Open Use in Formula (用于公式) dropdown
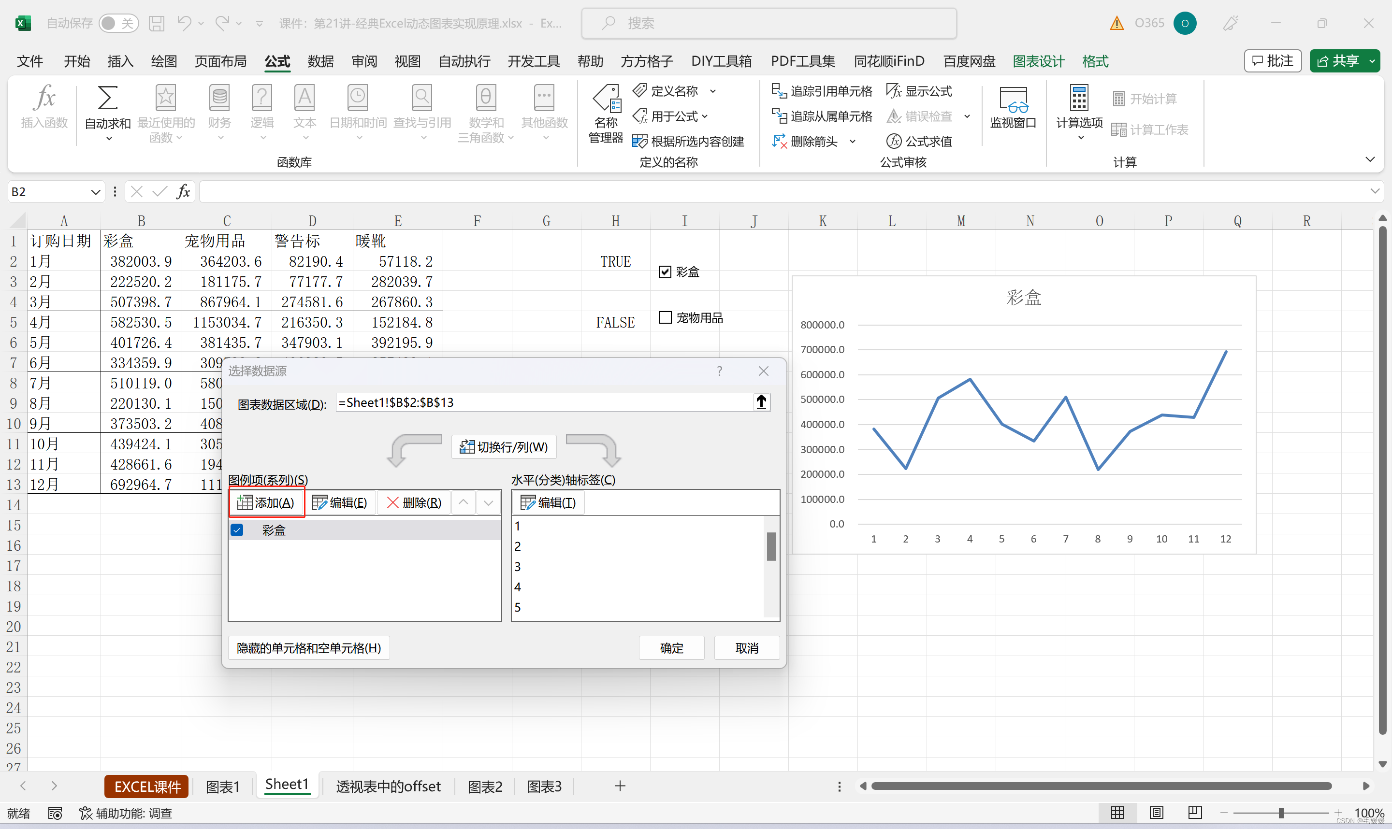The image size is (1392, 829). (705, 116)
